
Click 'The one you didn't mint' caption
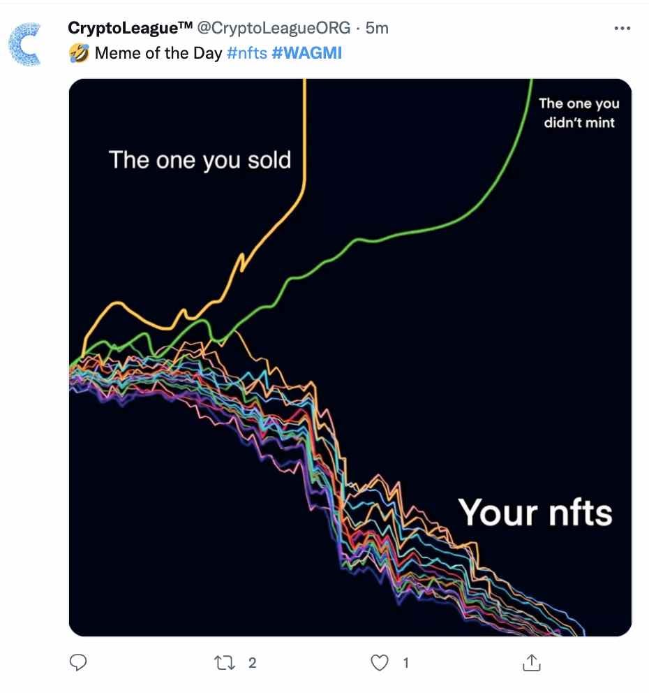(579, 112)
